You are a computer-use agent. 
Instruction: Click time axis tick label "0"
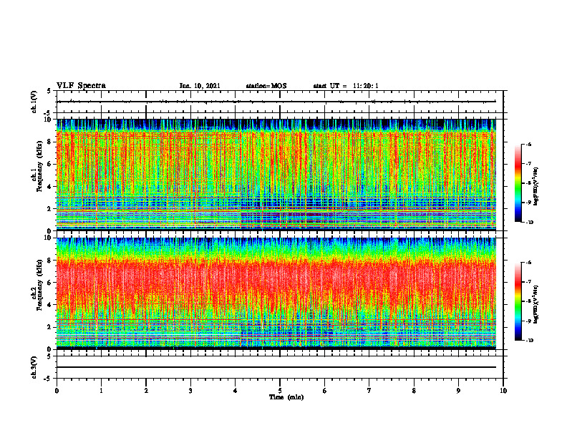point(57,391)
